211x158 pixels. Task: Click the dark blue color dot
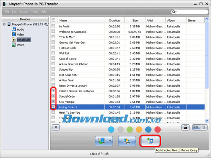pos(148,129)
